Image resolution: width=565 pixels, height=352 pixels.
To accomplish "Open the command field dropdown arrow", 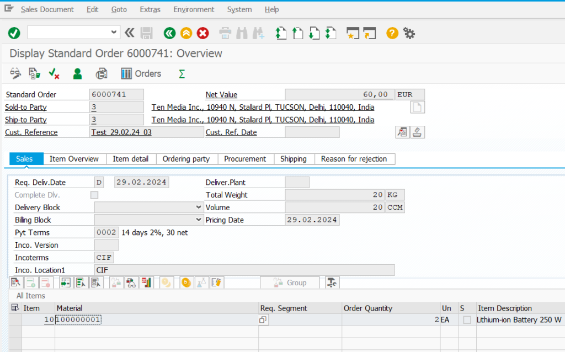I will tap(114, 32).
